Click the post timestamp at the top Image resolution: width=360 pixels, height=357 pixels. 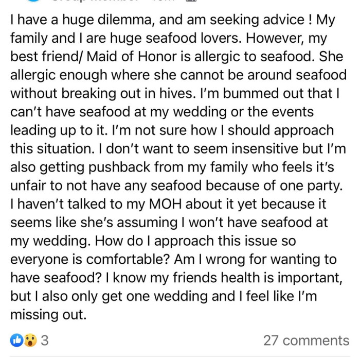pyautogui.click(x=164, y=2)
